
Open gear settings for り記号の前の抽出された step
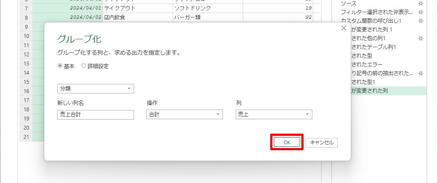(420, 73)
